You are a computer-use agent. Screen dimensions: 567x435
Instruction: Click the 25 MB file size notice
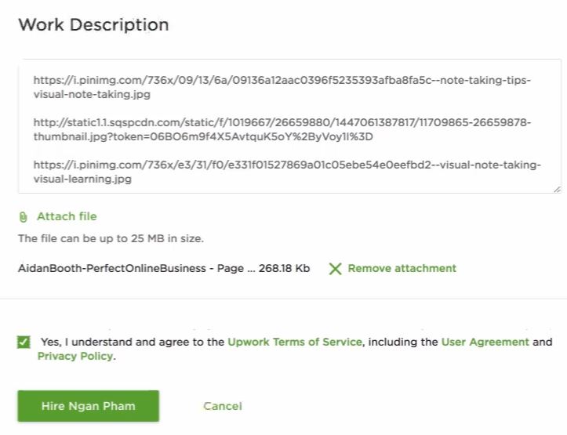coord(111,238)
